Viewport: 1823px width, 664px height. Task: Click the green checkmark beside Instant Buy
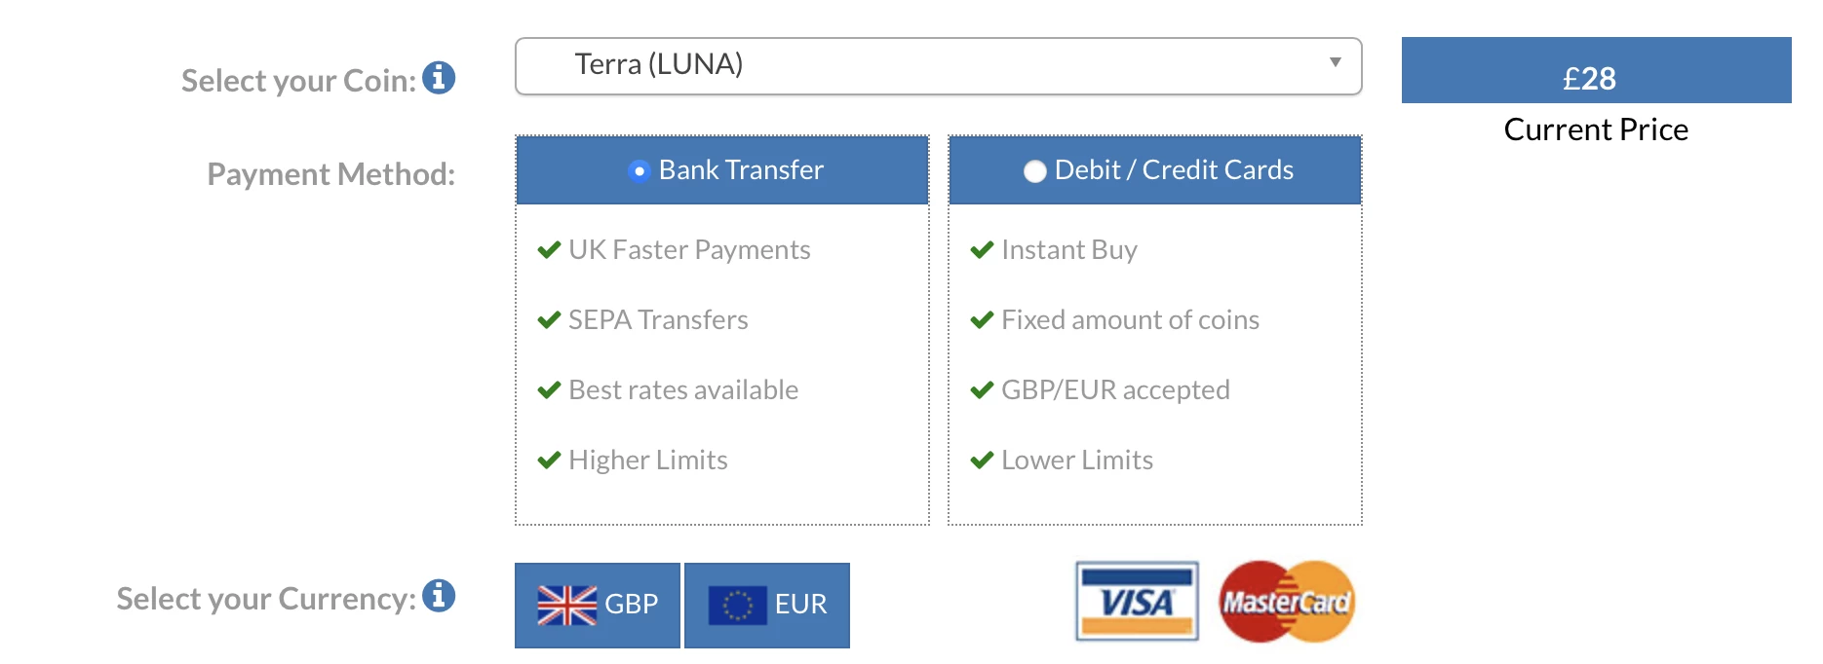click(x=982, y=250)
